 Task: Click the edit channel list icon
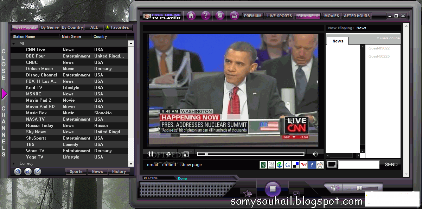[37, 171]
